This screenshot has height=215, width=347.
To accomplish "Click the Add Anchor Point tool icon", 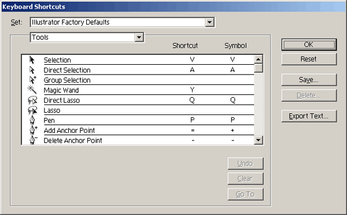I will 33,130.
